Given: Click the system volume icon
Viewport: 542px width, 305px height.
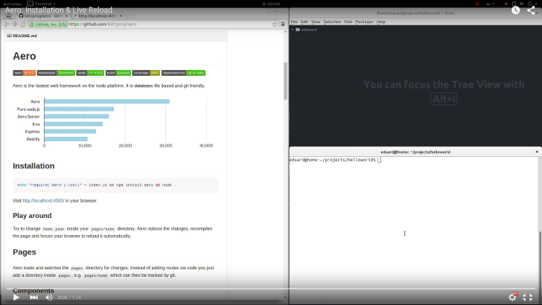Looking at the screenshot, I should [522, 4].
